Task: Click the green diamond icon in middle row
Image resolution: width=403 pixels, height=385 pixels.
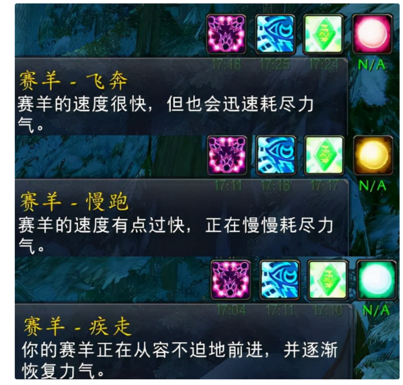Action: (324, 155)
